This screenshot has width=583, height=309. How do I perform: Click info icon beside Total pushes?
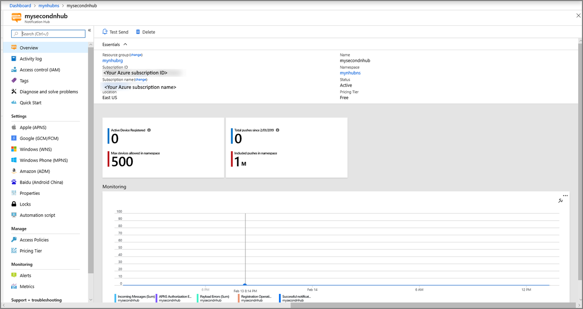click(277, 130)
